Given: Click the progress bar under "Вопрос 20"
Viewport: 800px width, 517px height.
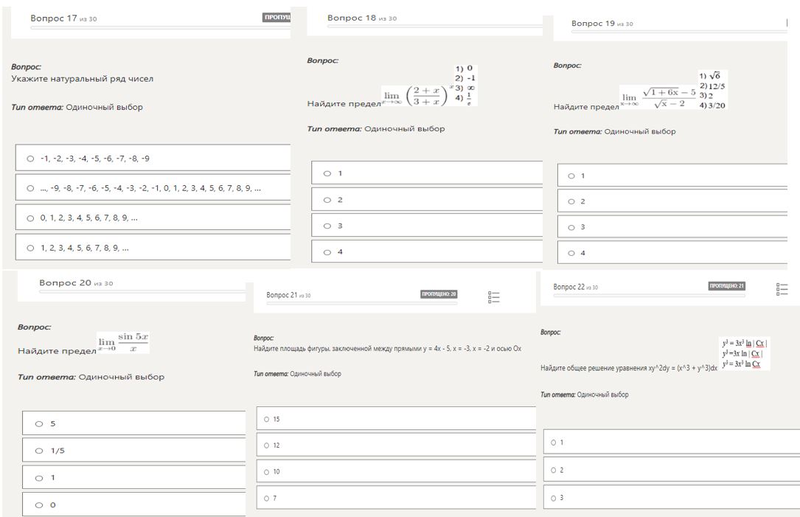Looking at the screenshot, I should pos(142,292).
